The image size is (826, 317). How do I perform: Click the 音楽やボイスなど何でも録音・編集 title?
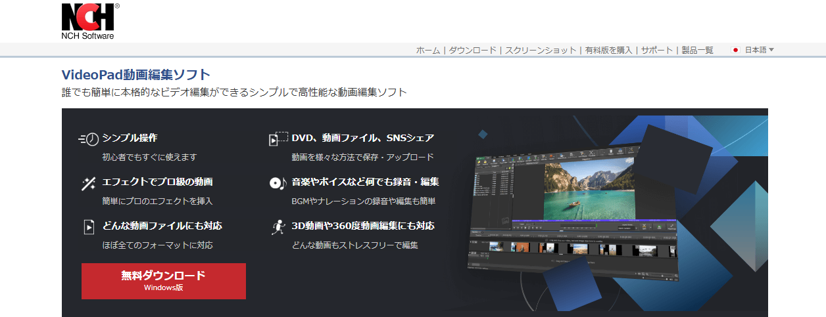pyautogui.click(x=366, y=182)
